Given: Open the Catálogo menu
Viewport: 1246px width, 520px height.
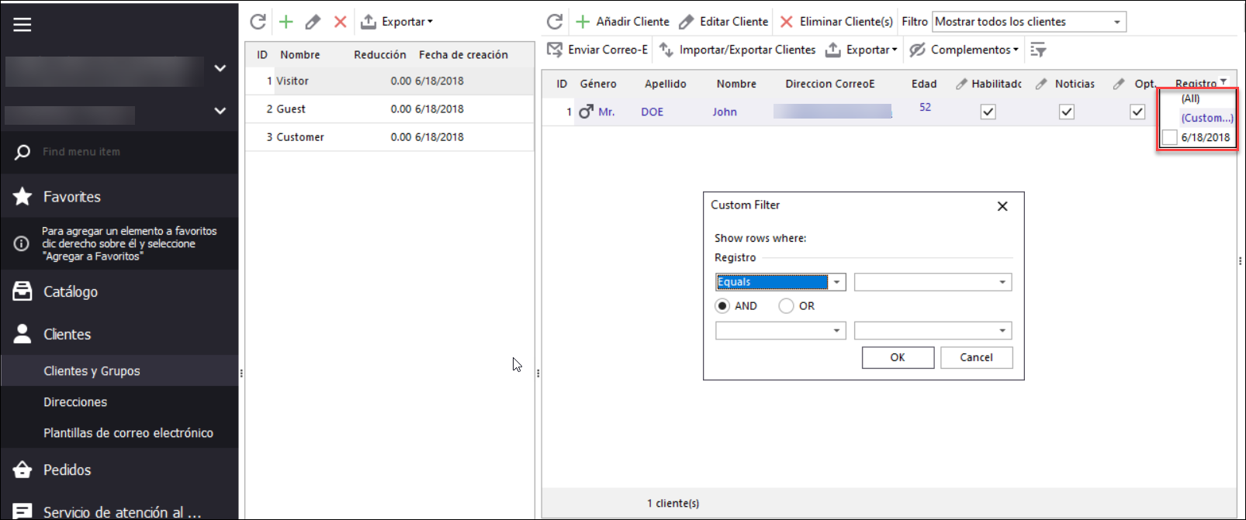Looking at the screenshot, I should pos(119,291).
